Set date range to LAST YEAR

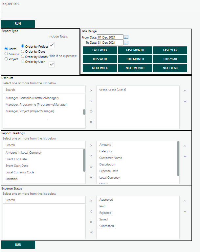click(x=170, y=50)
